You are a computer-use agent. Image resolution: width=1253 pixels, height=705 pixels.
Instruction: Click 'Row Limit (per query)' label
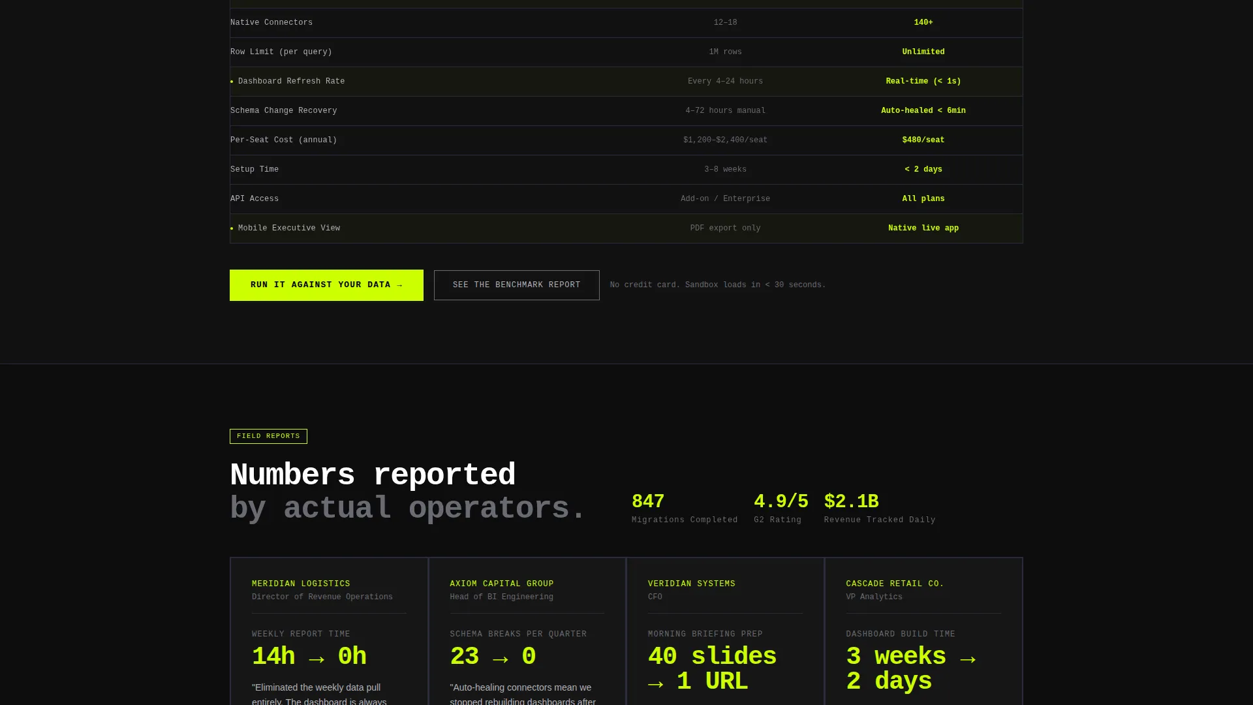click(281, 52)
